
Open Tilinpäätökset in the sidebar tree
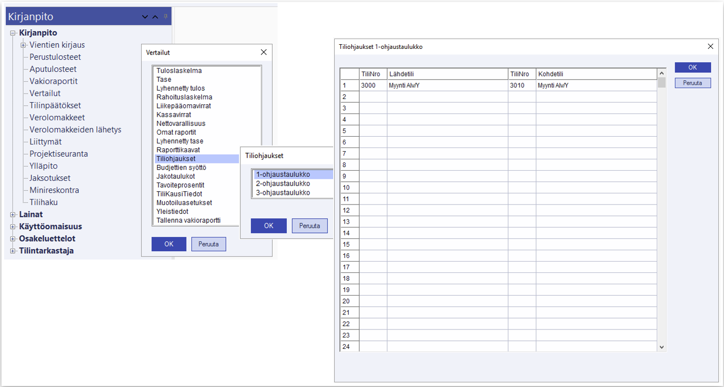[55, 105]
